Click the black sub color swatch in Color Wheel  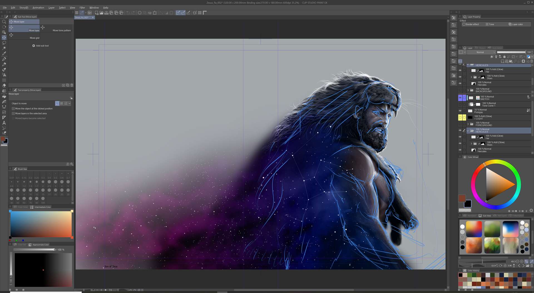468,204
